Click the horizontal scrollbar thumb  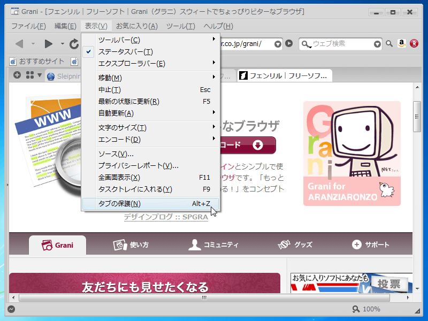coord(204,297)
